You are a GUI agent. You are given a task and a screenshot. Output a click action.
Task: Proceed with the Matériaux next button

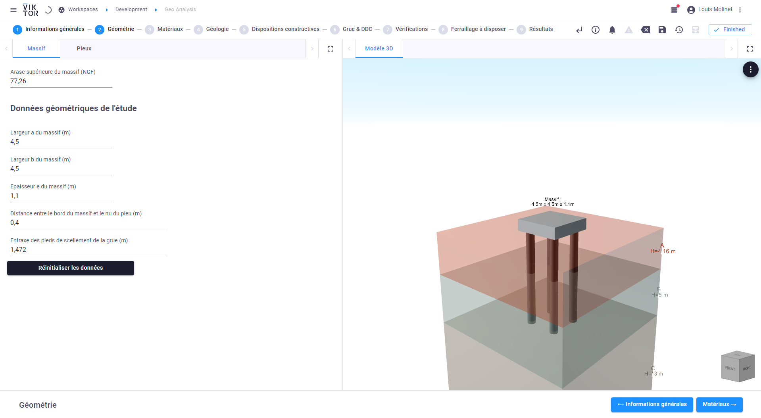click(719, 405)
